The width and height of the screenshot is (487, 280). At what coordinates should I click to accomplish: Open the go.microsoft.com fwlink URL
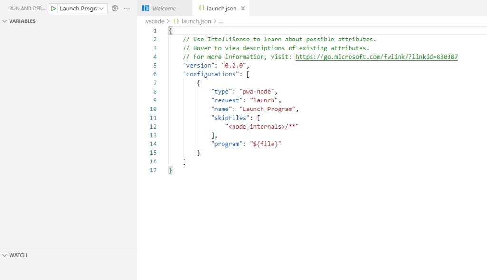coord(376,57)
